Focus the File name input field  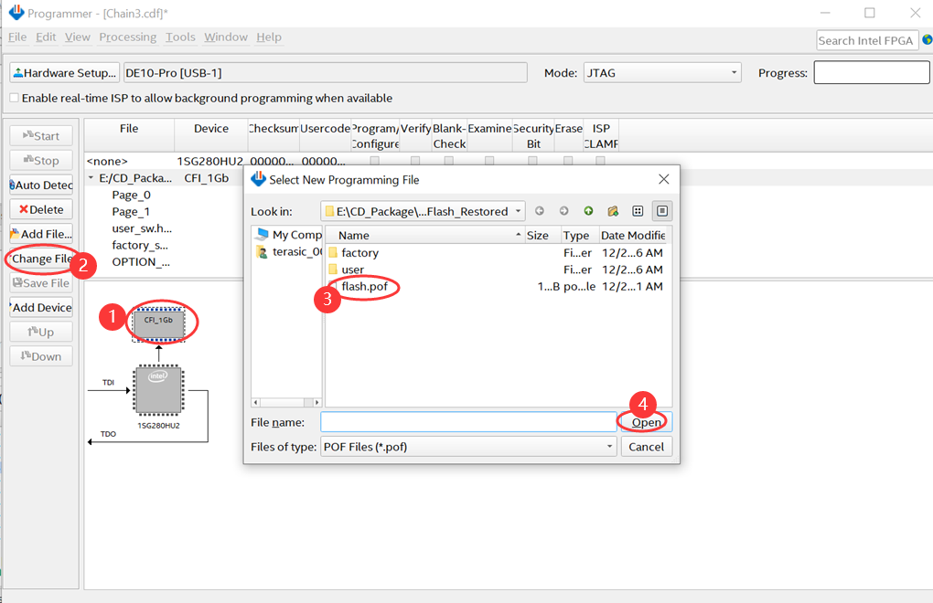pyautogui.click(x=468, y=422)
